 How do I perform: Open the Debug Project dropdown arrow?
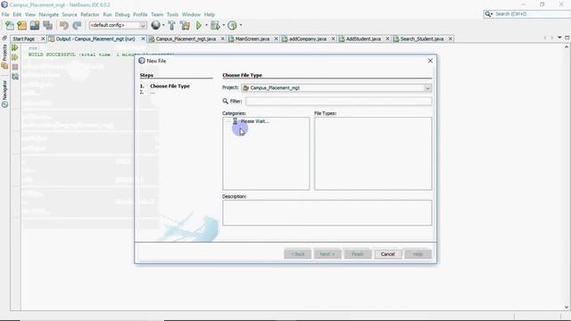coord(223,25)
